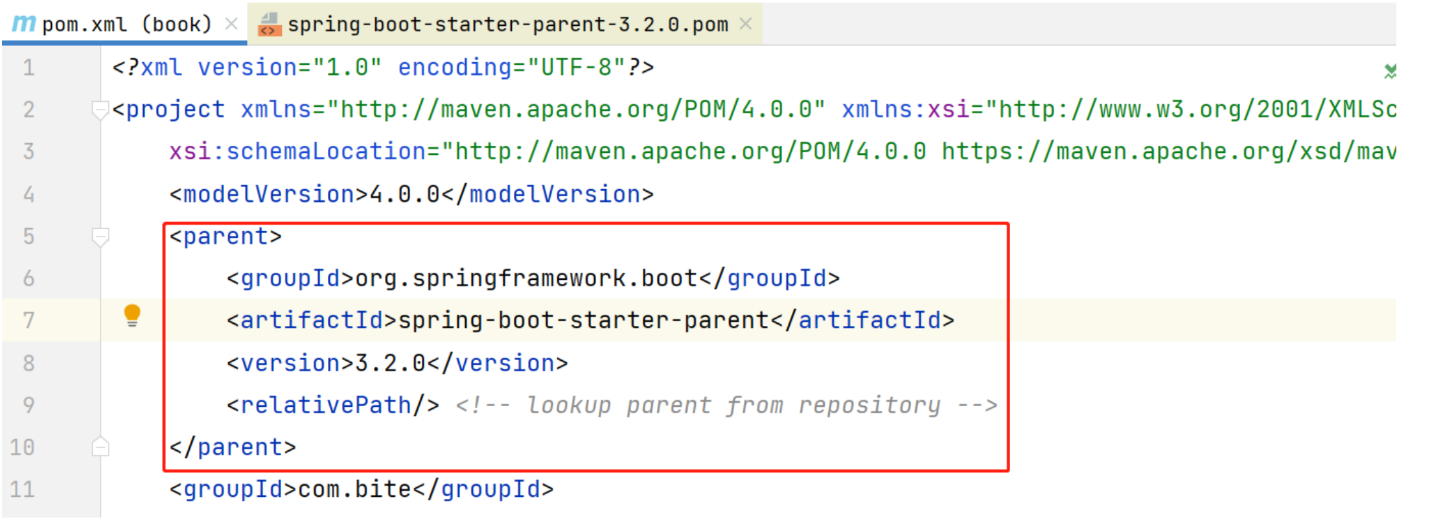Click line number 8 in the gutter

pos(29,363)
